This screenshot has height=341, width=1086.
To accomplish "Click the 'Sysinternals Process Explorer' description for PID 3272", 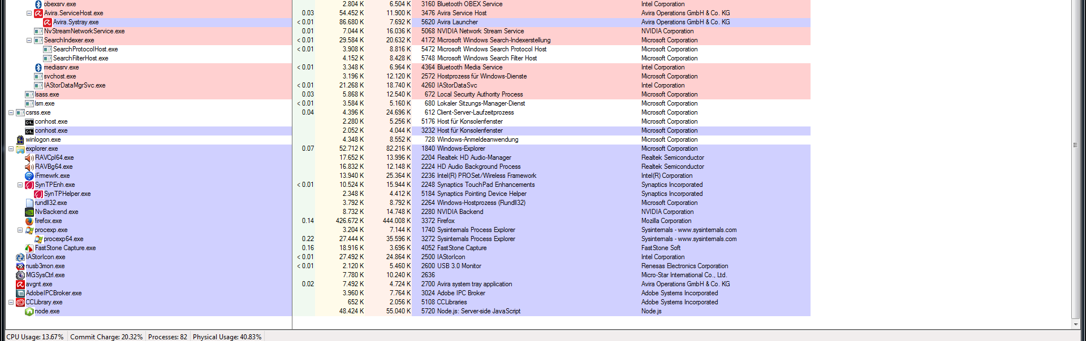I will pyautogui.click(x=476, y=239).
